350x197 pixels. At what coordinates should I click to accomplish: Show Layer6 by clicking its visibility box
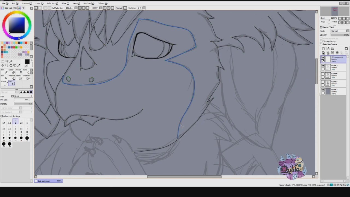323,74
